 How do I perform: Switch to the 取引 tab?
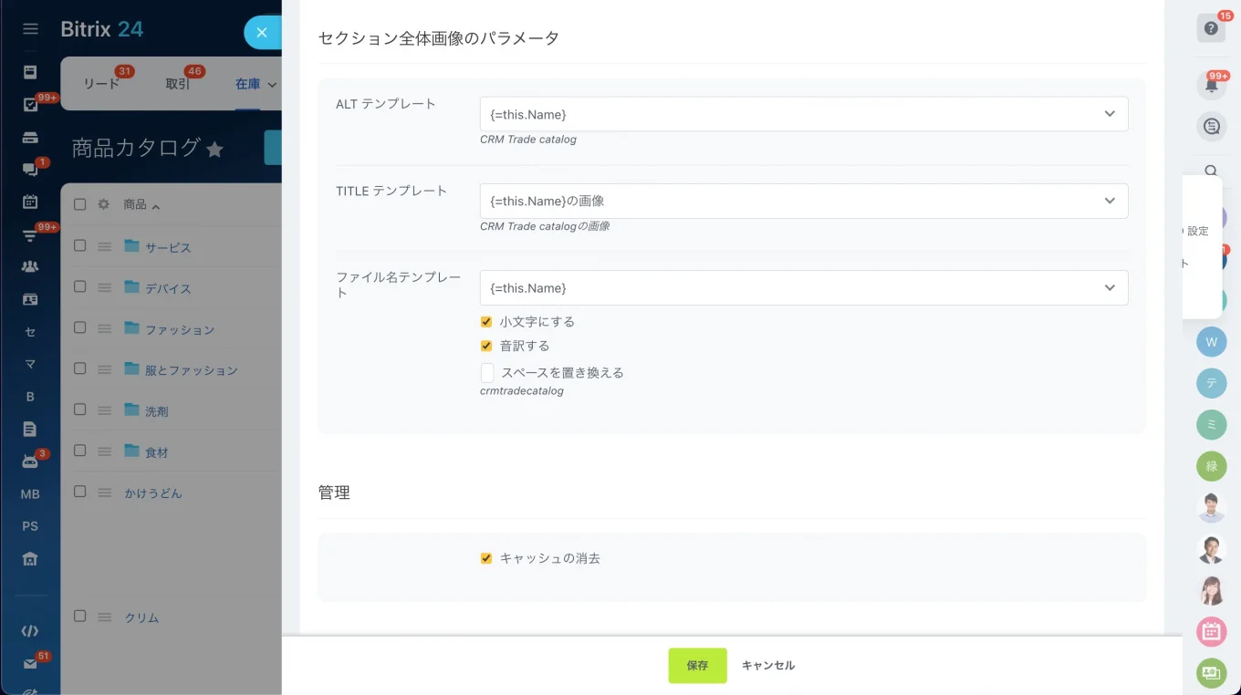coord(178,84)
